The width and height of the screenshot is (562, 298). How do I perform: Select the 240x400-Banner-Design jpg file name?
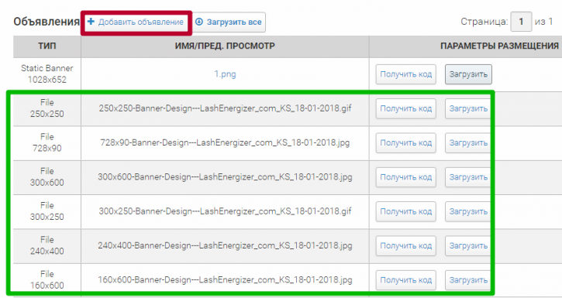pos(225,246)
